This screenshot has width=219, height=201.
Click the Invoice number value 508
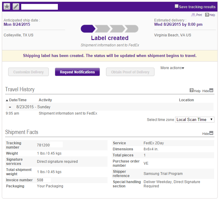40,180
